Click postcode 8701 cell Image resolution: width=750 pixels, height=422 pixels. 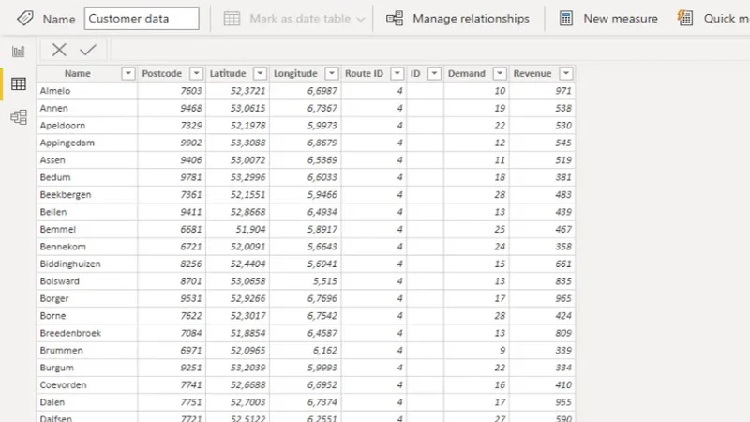click(172, 281)
